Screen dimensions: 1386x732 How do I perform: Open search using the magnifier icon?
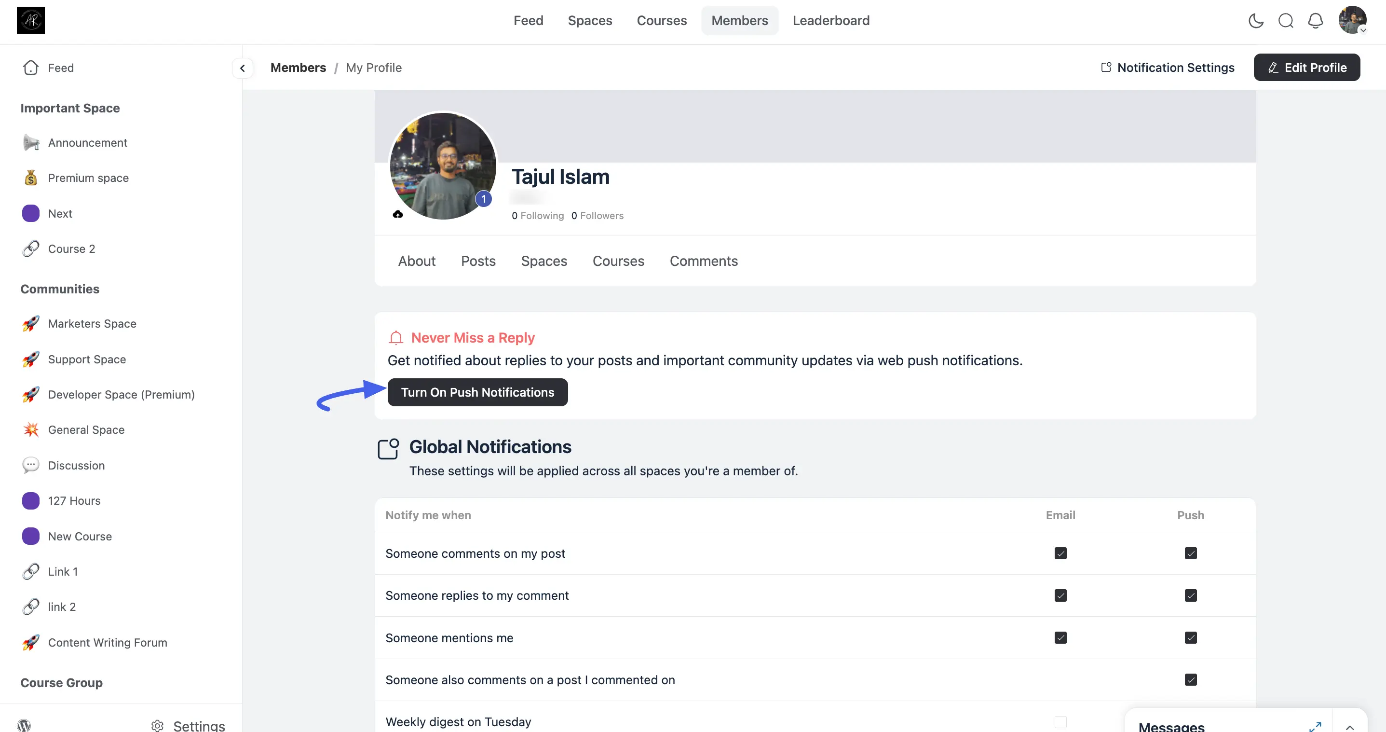1286,20
